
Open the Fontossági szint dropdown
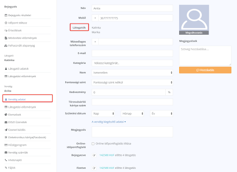[x=132, y=82]
